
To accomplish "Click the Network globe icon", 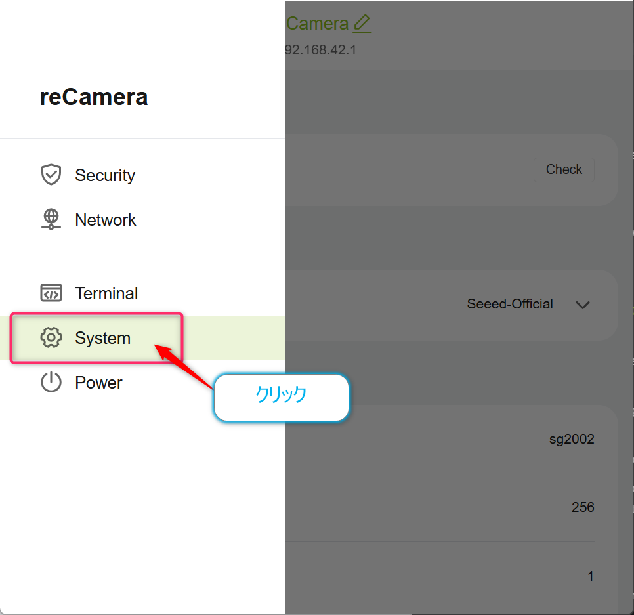I will (51, 219).
